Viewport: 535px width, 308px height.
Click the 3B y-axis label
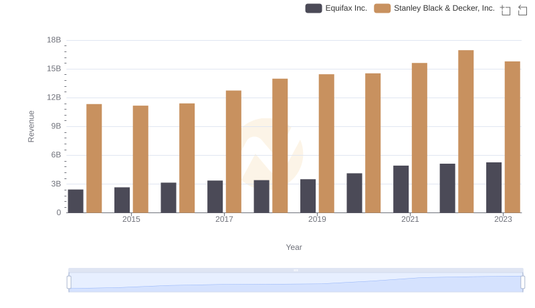click(x=56, y=184)
